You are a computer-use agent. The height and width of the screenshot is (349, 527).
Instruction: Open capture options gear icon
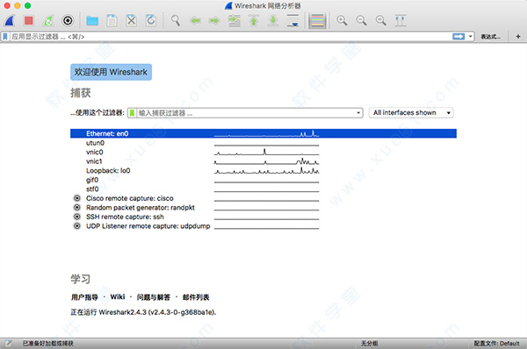(x=68, y=21)
